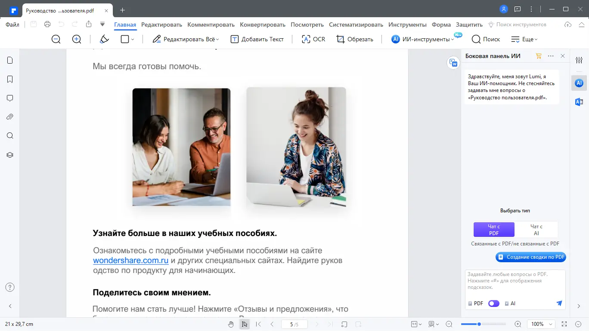
Task: Open the Attachments panel
Action: (x=9, y=116)
